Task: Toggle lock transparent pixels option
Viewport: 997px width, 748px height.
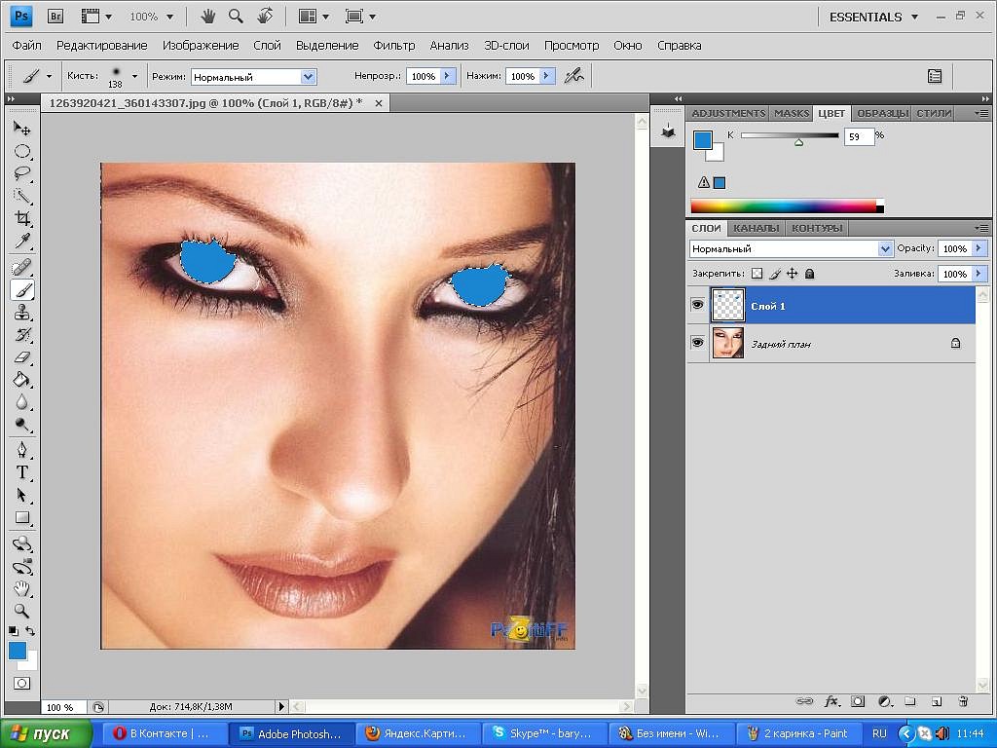Action: tap(757, 274)
